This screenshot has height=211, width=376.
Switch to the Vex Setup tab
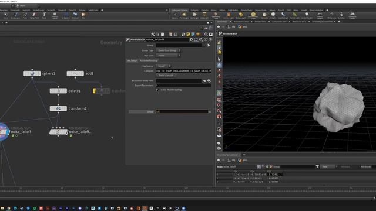tap(132, 60)
